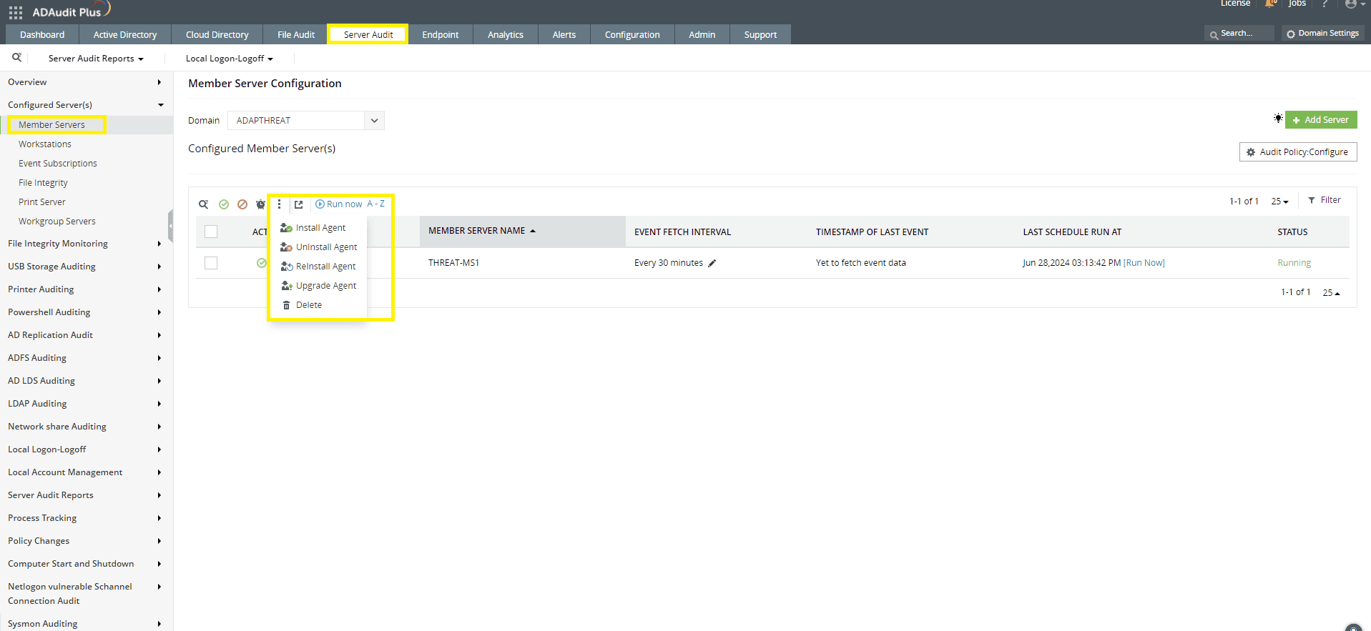Click the lightbulb tip icon

1277,119
